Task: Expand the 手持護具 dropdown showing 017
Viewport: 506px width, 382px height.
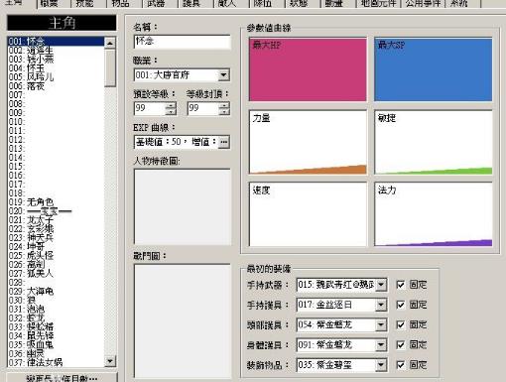Action: 381,305
